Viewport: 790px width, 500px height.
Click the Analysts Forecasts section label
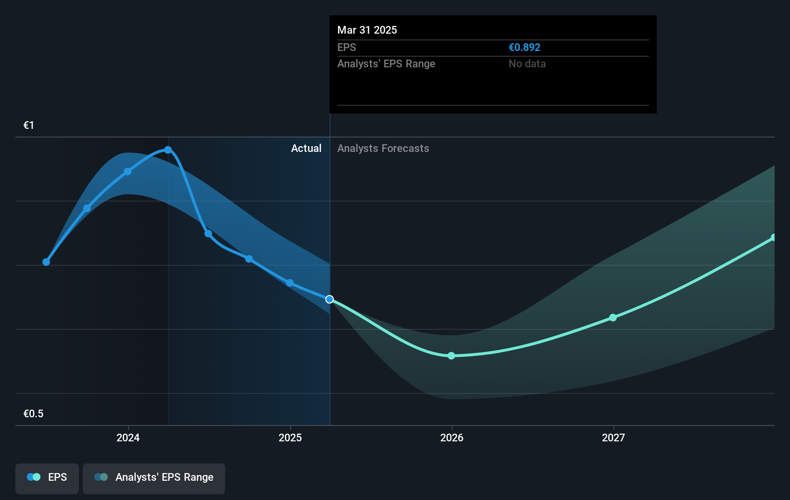click(x=383, y=149)
